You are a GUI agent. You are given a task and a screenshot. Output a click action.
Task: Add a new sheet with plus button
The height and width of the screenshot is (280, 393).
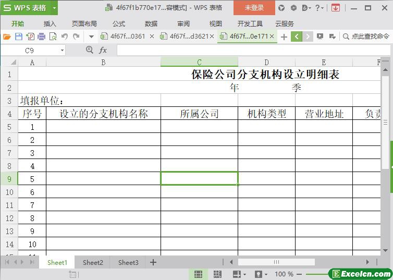pyautogui.click(x=153, y=262)
